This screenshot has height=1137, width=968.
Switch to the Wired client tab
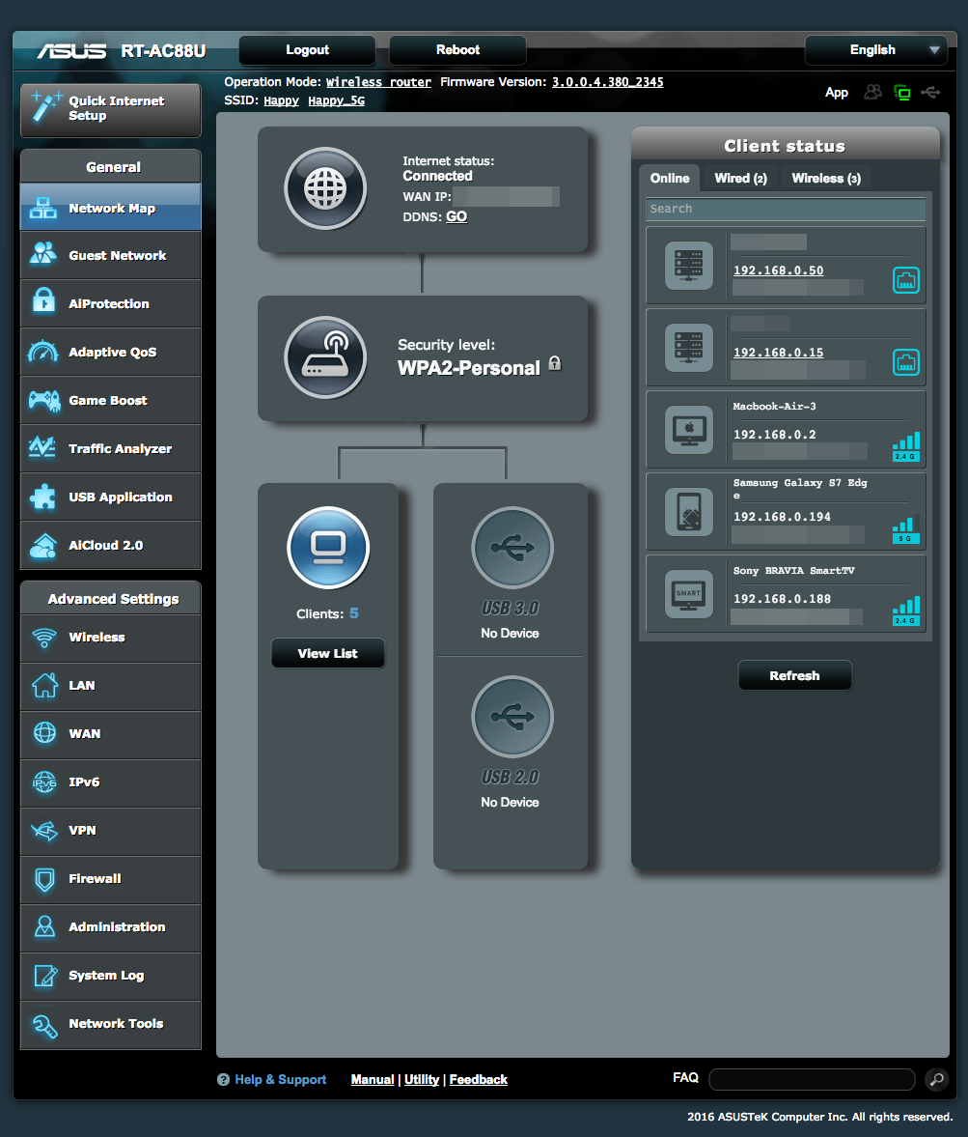(740, 178)
